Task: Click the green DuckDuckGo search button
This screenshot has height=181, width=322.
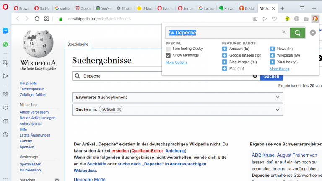Action: (297, 33)
